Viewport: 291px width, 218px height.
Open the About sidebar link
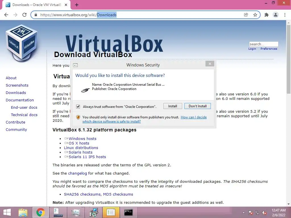(x=11, y=78)
